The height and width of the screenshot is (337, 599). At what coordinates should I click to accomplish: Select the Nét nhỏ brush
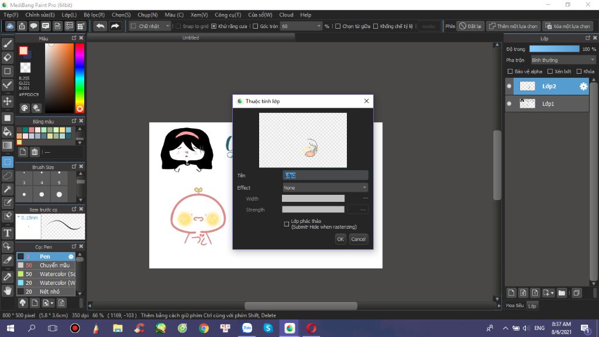pyautogui.click(x=46, y=291)
